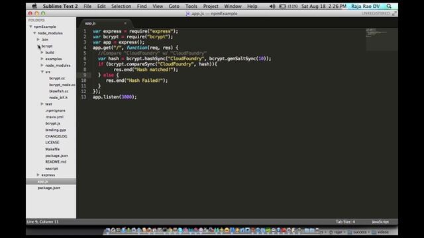Expand the test folder
This screenshot has width=424, height=238.
coord(42,104)
